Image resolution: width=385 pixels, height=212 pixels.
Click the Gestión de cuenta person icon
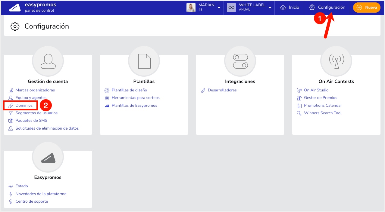pos(48,61)
